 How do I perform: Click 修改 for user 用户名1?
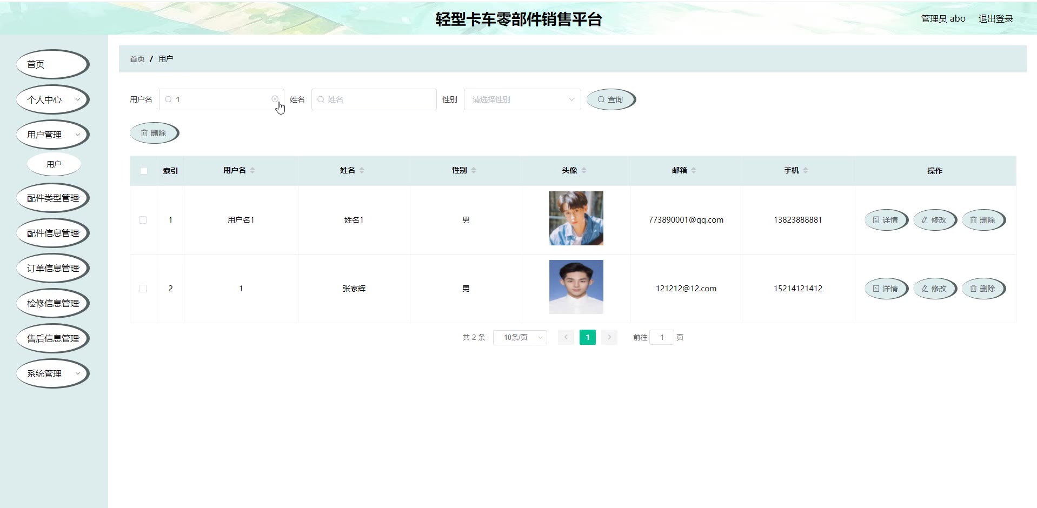click(935, 220)
